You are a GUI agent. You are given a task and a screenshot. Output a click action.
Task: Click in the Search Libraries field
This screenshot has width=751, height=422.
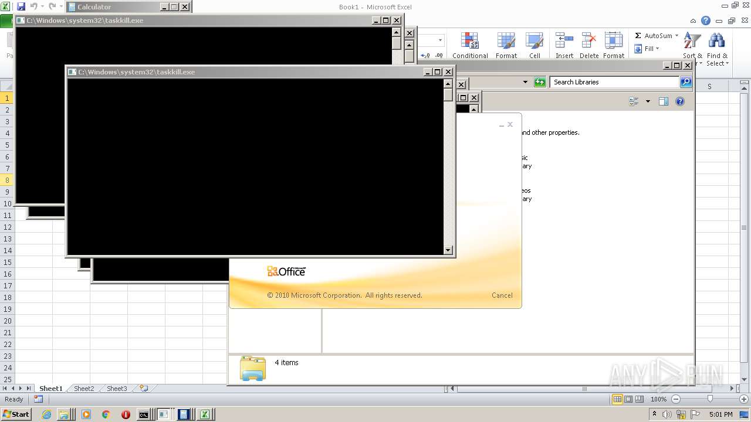(x=614, y=82)
